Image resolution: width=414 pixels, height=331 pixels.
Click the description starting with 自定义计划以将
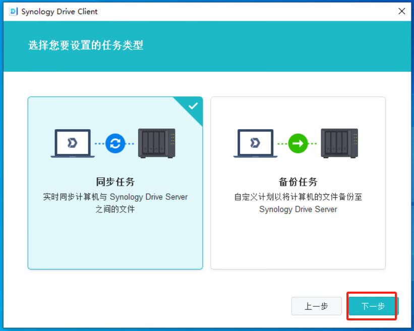pos(298,203)
